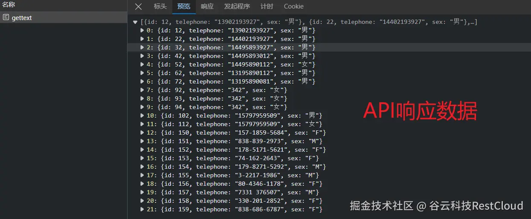Click telephone value "13902193927" in row 0
This screenshot has width=531, height=219.
(251, 30)
